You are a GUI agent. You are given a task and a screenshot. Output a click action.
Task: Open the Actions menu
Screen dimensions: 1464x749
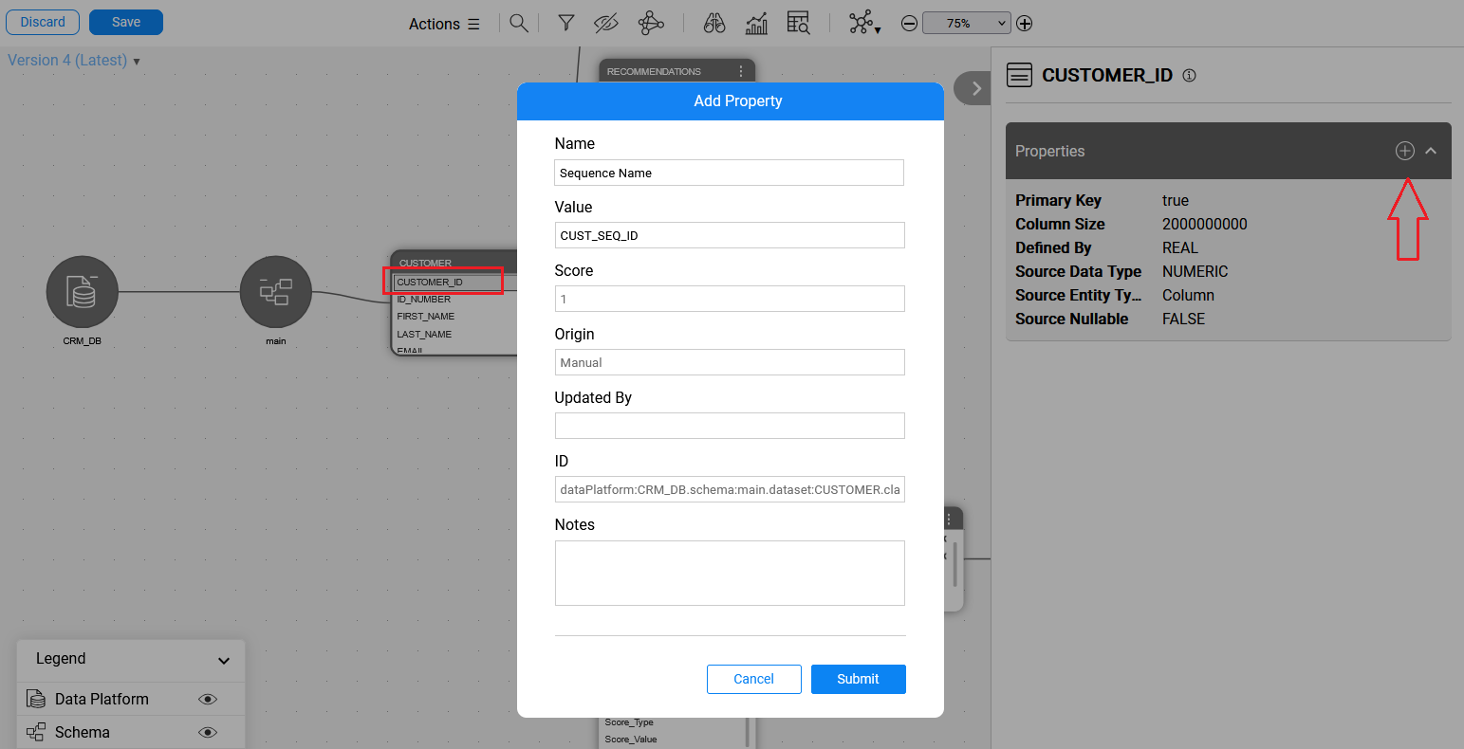[444, 24]
